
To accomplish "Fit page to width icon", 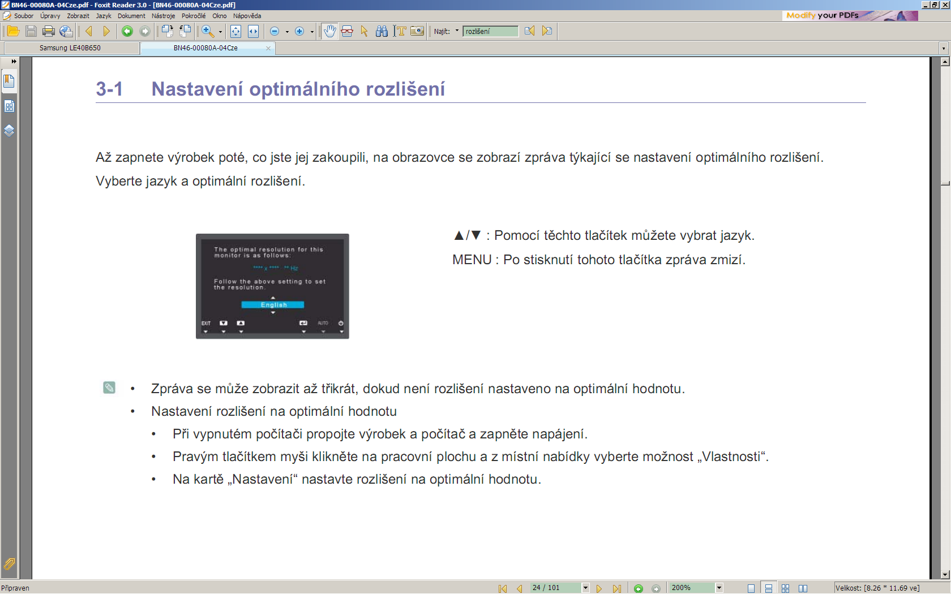I will (x=253, y=31).
